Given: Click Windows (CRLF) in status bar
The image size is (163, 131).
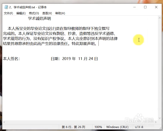Looking at the screenshot, I should (x=117, y=127).
